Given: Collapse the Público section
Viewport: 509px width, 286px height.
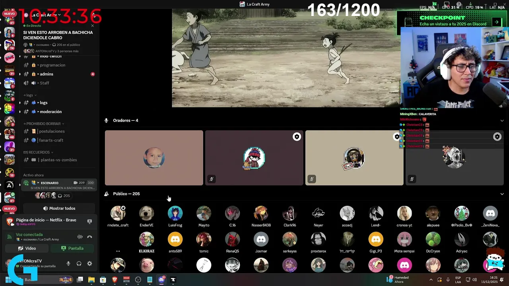Looking at the screenshot, I should (502, 194).
